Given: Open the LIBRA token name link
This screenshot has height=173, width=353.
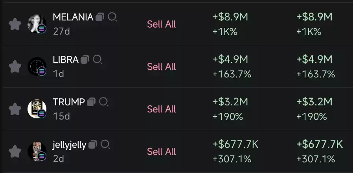Looking at the screenshot, I should tap(66, 60).
